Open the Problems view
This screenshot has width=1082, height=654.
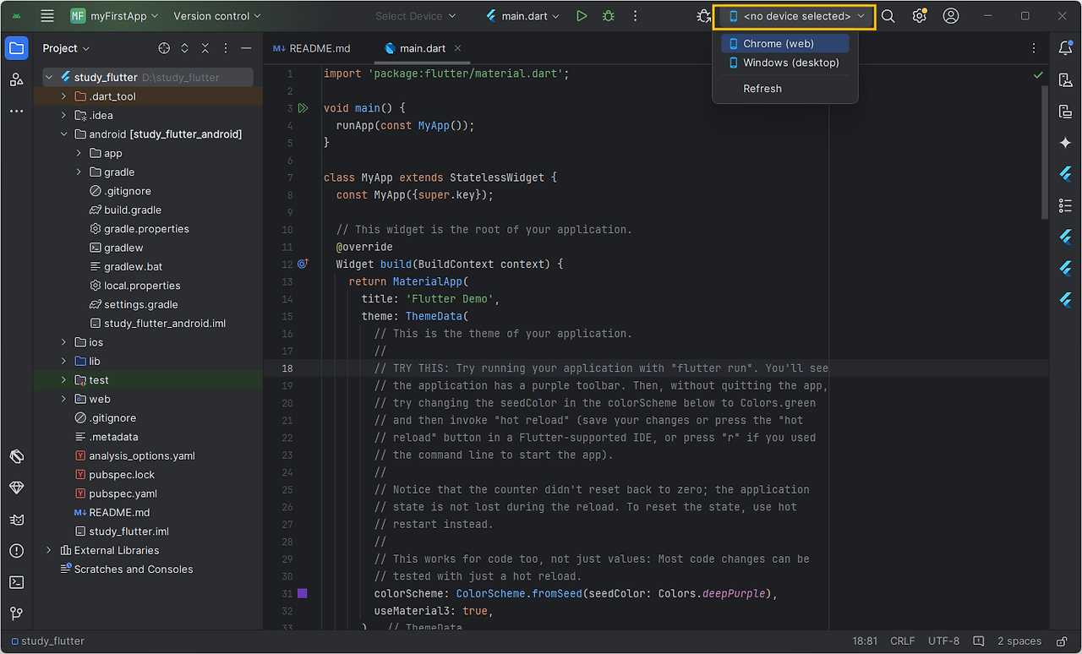point(17,550)
